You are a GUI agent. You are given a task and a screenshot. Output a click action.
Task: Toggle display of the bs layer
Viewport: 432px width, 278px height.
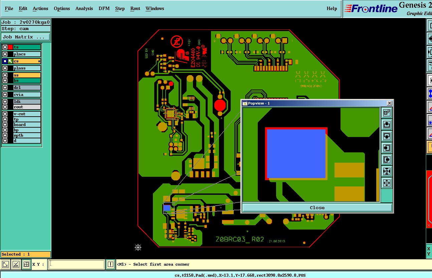point(5,81)
